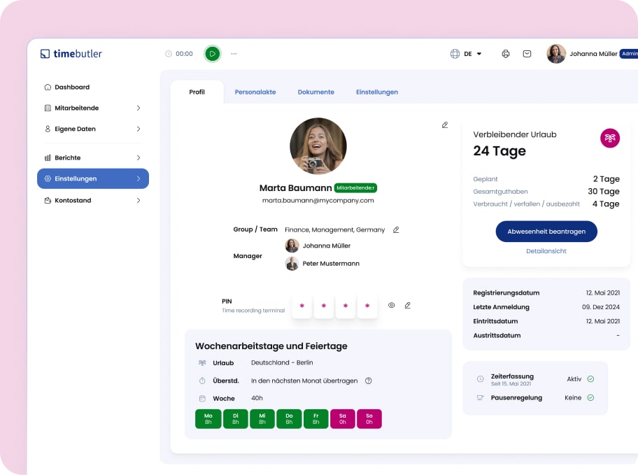Viewport: 638px width, 475px height.
Task: Open the Dokumente tab
Action: [316, 92]
